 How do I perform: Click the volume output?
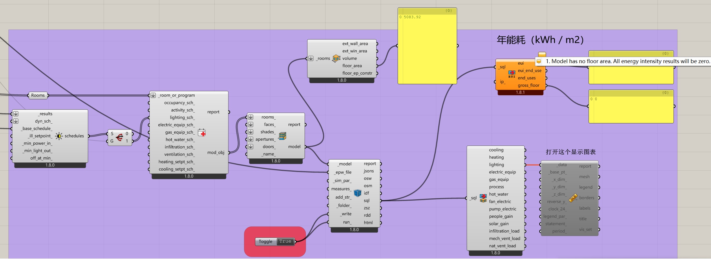(x=350, y=58)
